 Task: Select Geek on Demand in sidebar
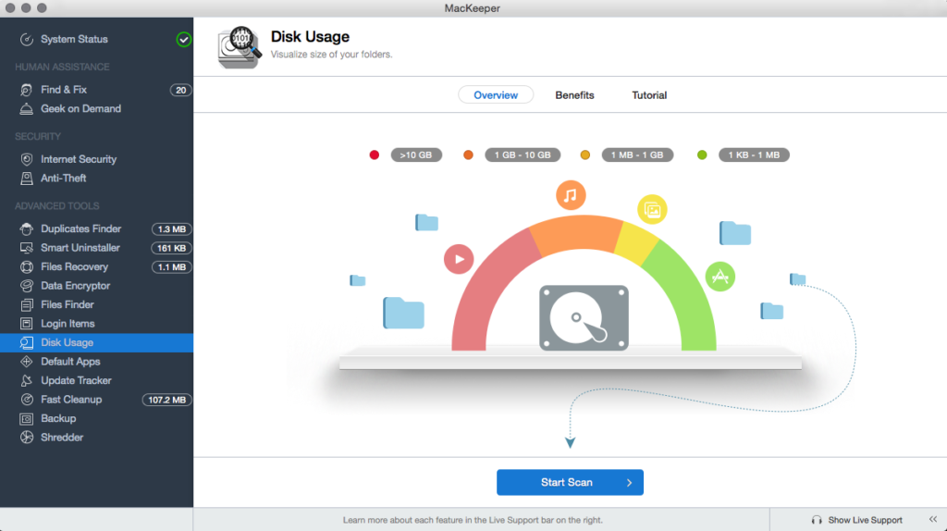pos(81,109)
